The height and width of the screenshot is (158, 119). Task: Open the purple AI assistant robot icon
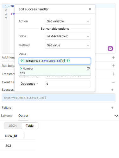110,48
